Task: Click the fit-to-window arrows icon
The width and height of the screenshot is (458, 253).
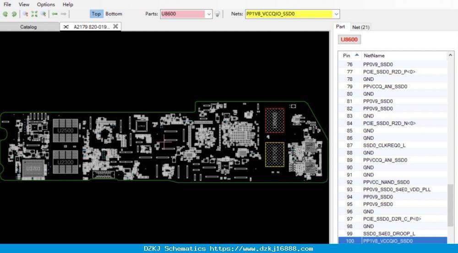Action: [34, 14]
